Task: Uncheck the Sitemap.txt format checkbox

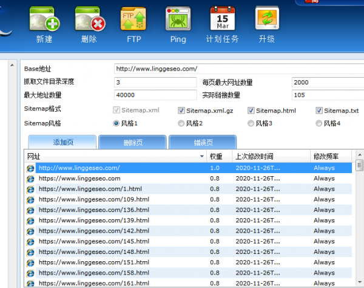Action: pyautogui.click(x=319, y=111)
